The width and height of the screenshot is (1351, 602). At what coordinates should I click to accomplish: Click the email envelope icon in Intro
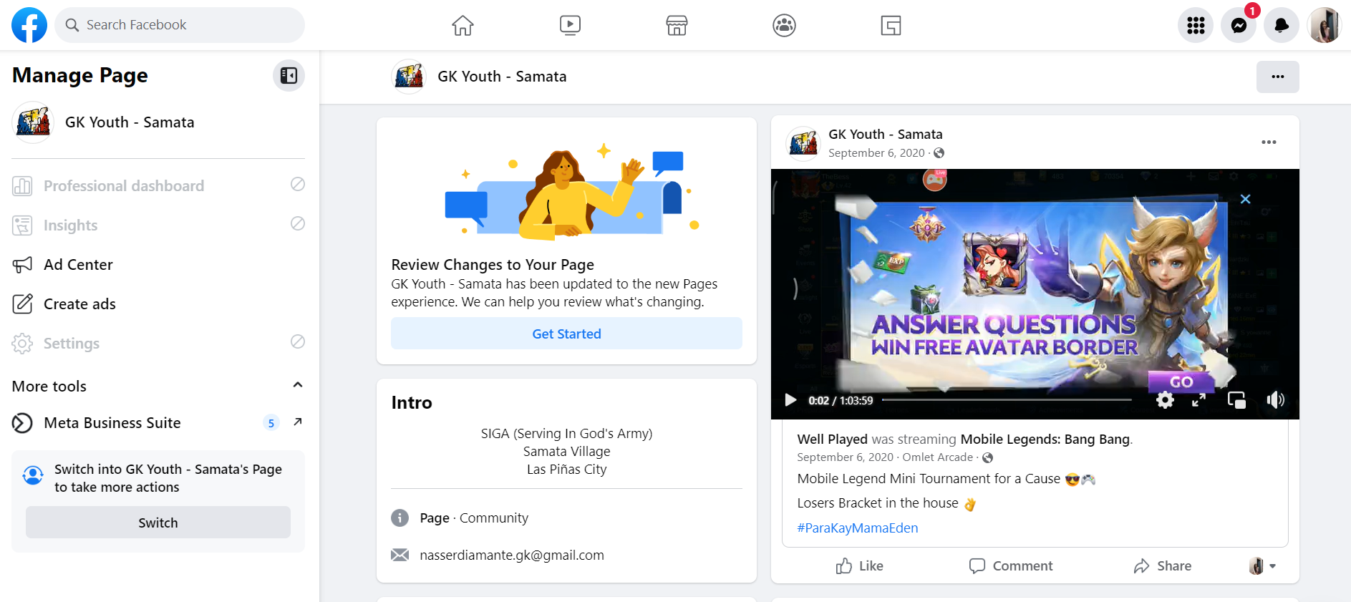(400, 555)
